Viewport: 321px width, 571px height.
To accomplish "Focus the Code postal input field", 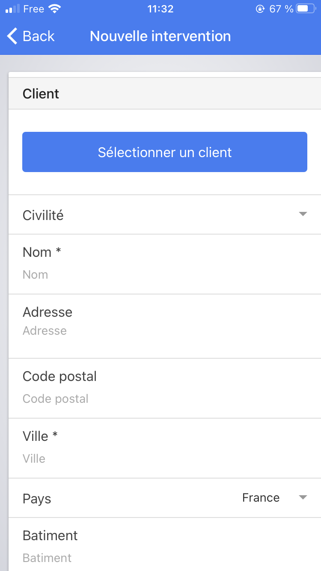I will (165, 399).
